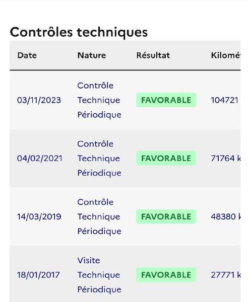Select the 03/11/2023 date cell
This screenshot has width=250, height=302.
click(x=39, y=100)
